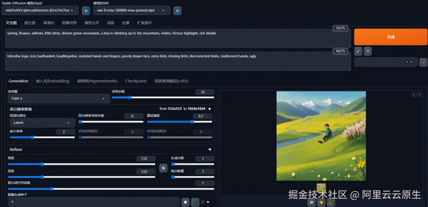Select the small result thumbnail below the preview
Viewport: 428px width, 207px height.
(x=321, y=188)
